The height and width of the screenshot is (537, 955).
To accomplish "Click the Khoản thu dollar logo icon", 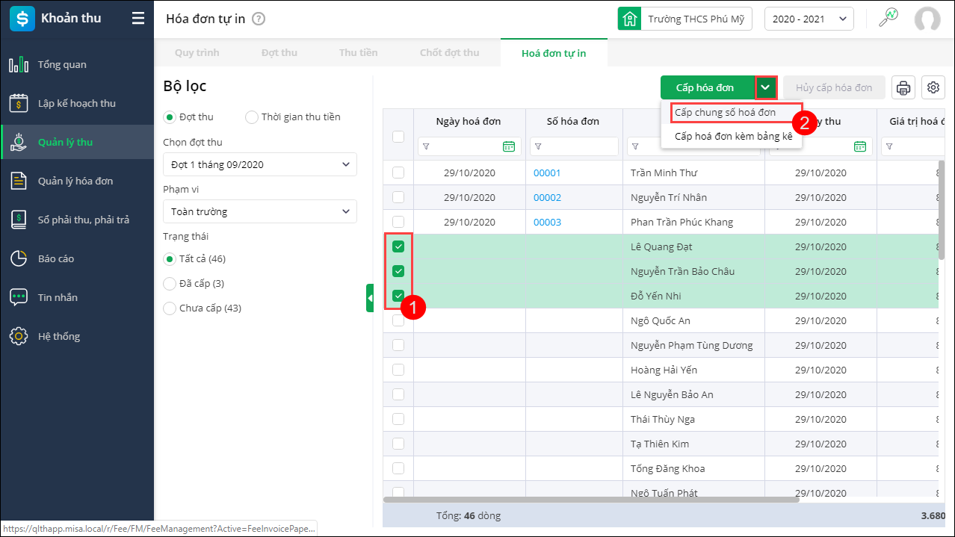I will pos(22,19).
